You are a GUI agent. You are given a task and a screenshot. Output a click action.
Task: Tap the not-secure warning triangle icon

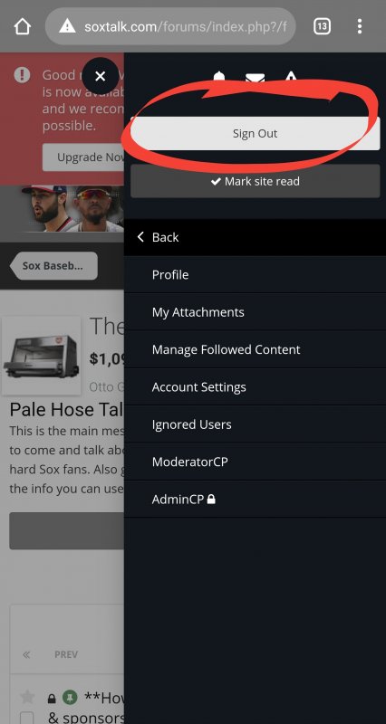coord(67,26)
